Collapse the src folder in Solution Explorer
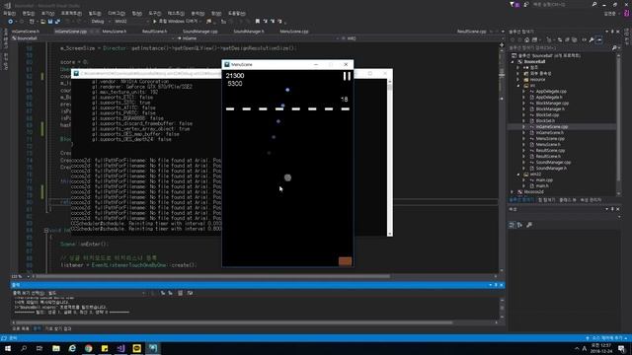The height and width of the screenshot is (355, 632). [x=518, y=86]
